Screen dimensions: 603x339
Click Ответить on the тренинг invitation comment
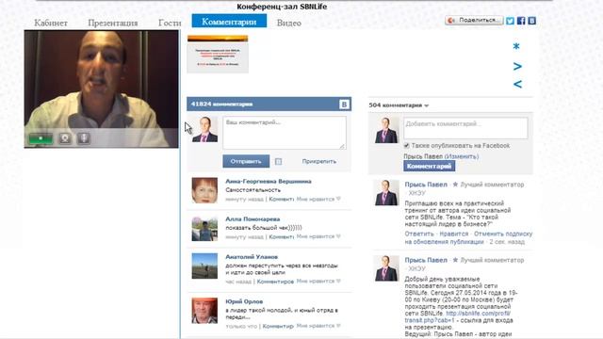point(419,234)
